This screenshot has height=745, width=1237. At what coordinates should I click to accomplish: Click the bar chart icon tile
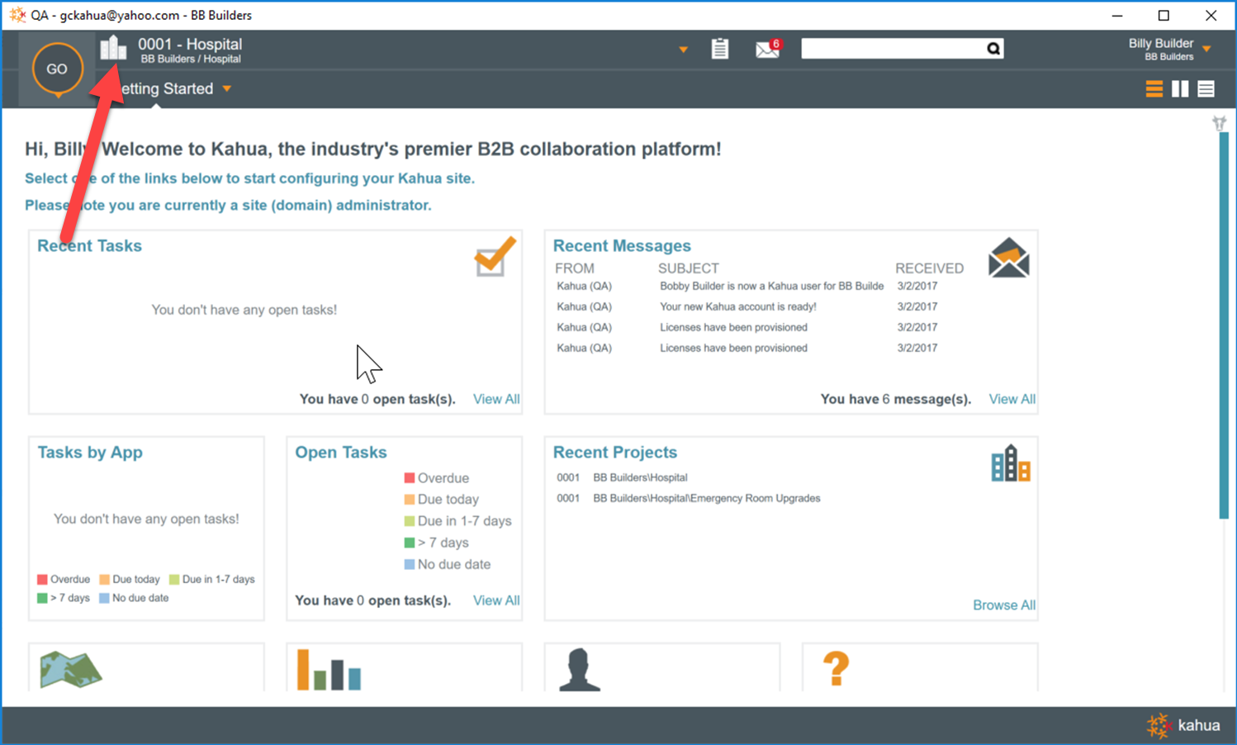329,669
